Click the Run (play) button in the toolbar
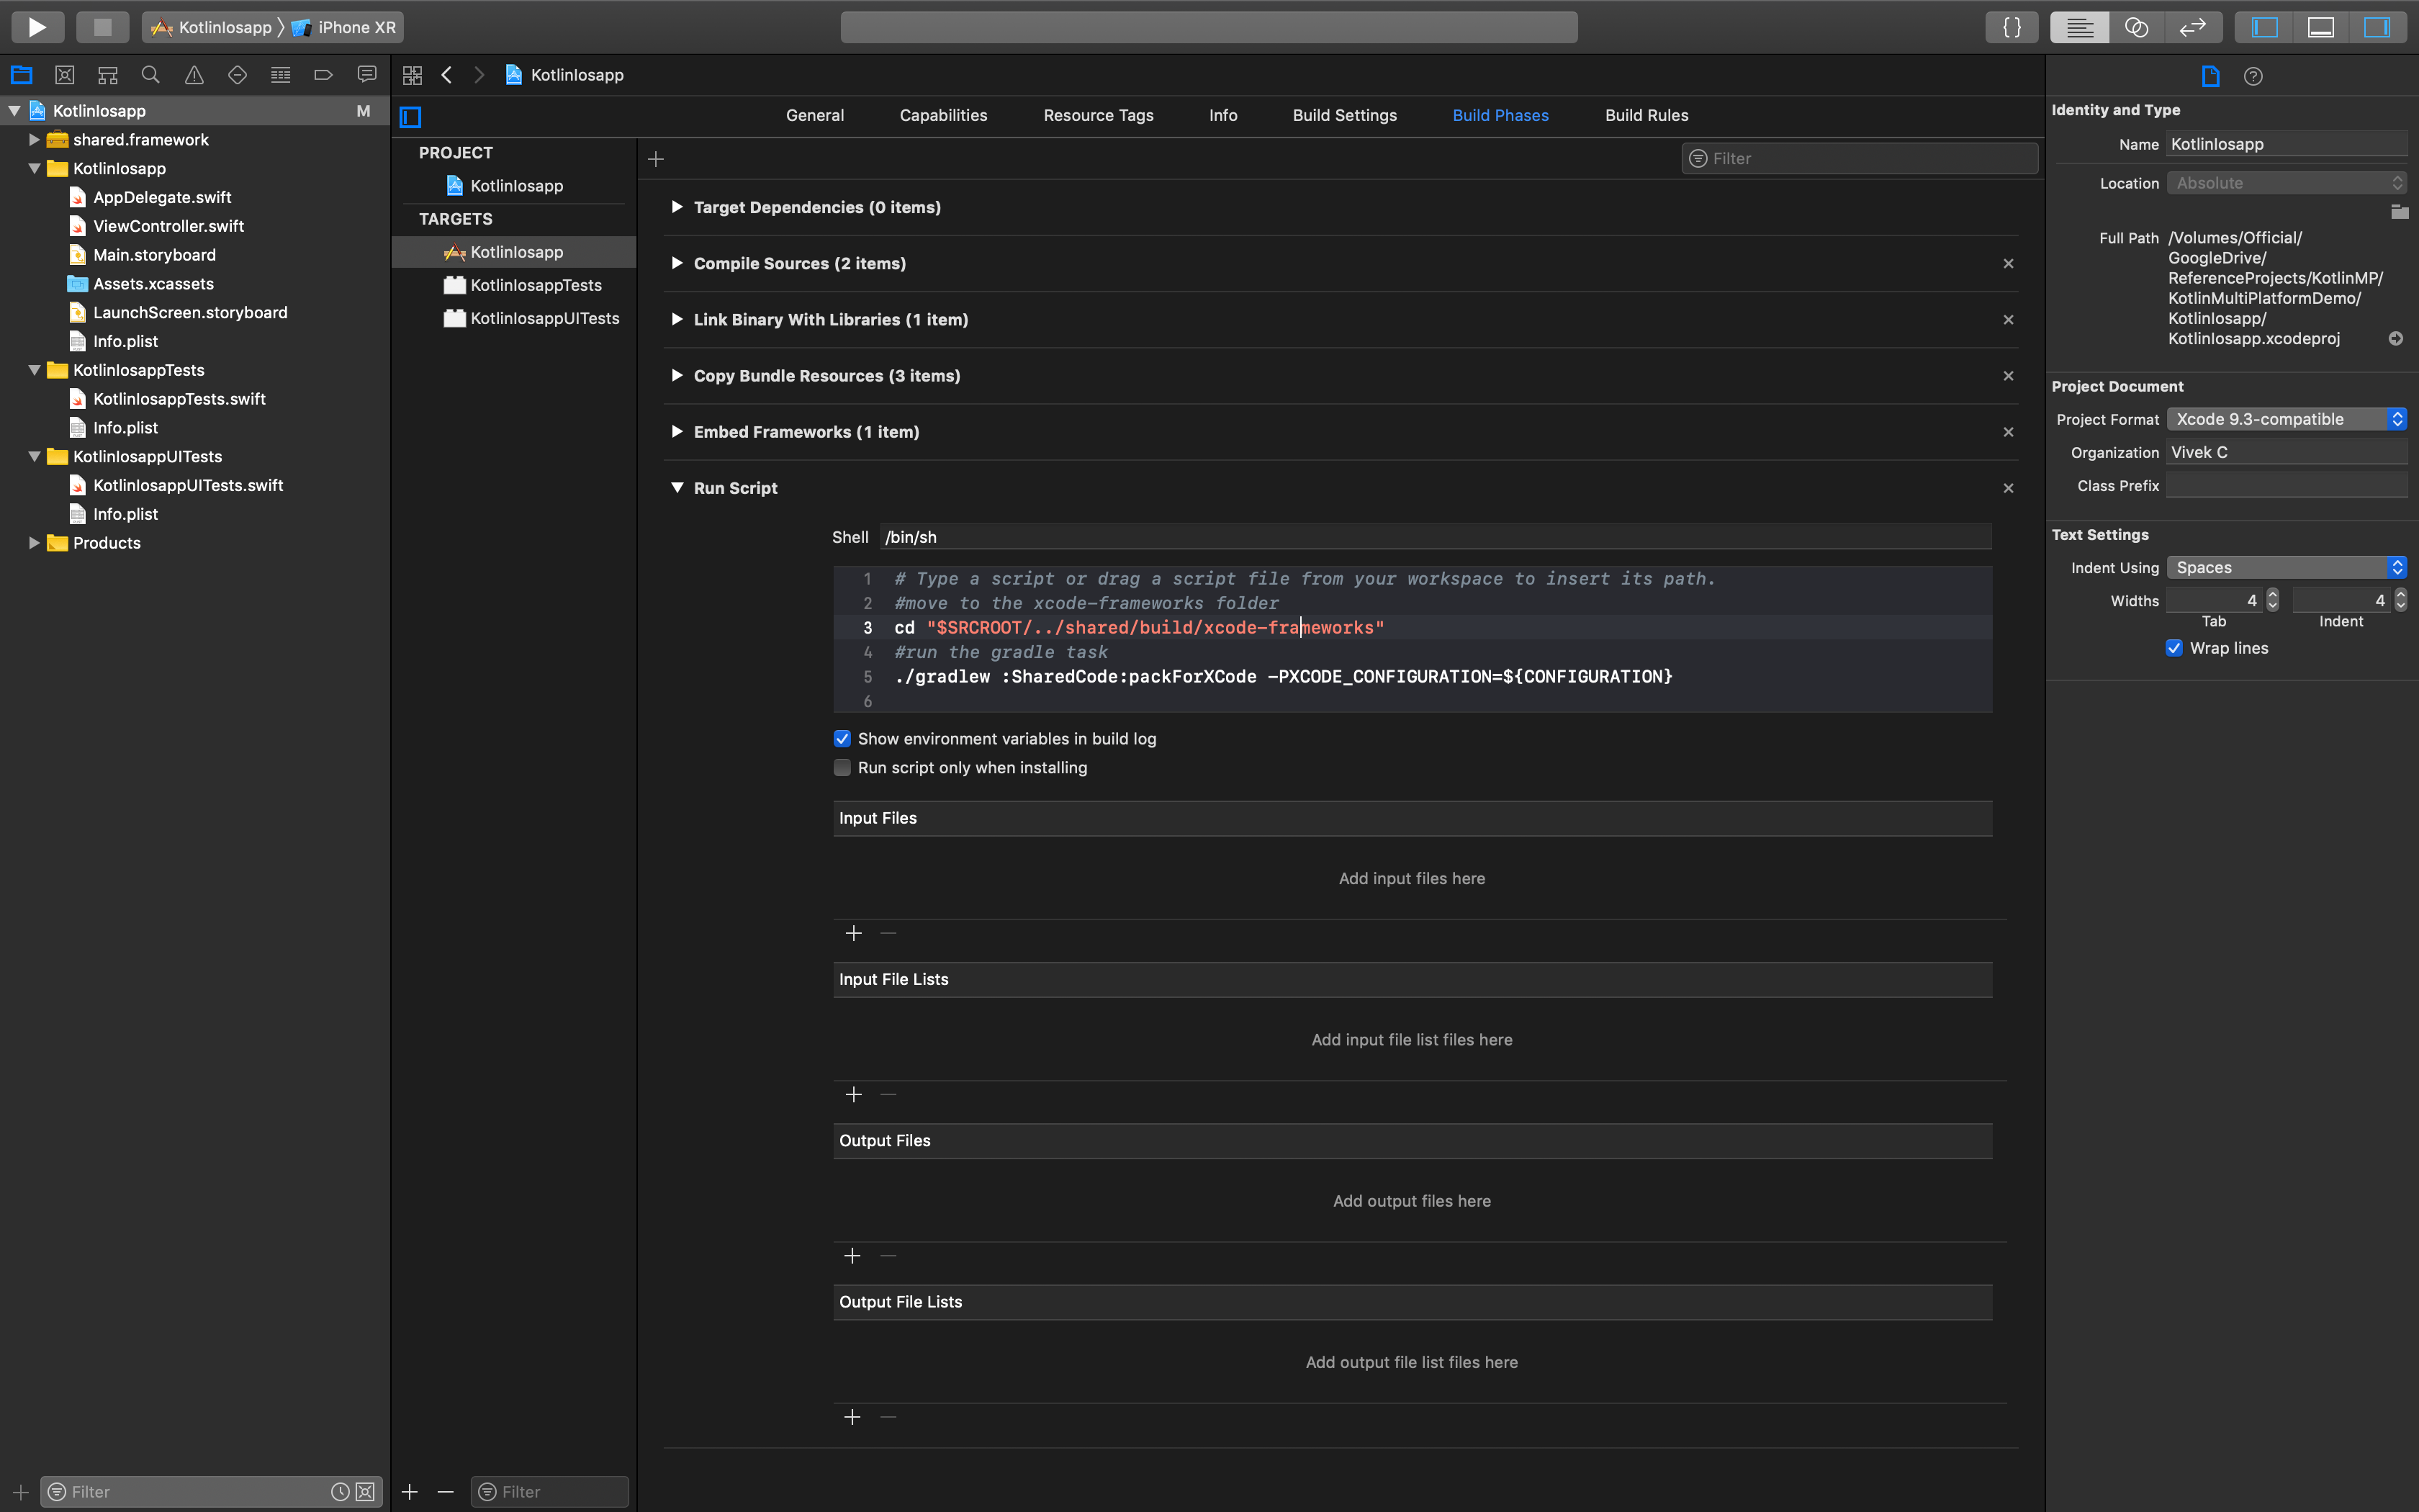The height and width of the screenshot is (1512, 2419). [x=37, y=27]
